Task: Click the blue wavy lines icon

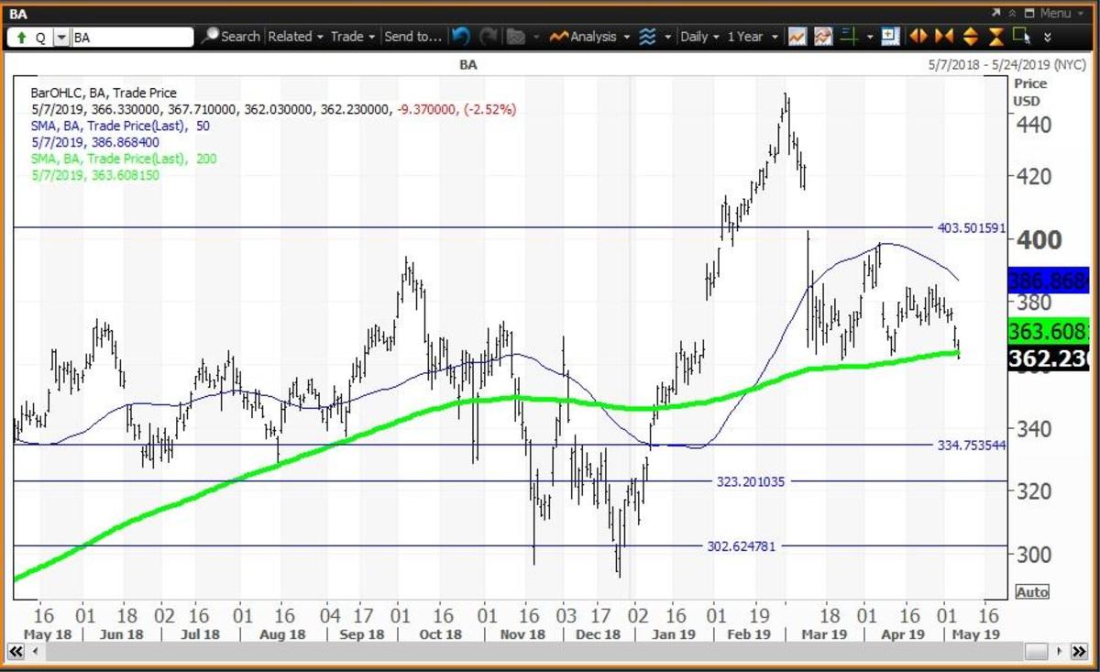Action: tap(648, 37)
